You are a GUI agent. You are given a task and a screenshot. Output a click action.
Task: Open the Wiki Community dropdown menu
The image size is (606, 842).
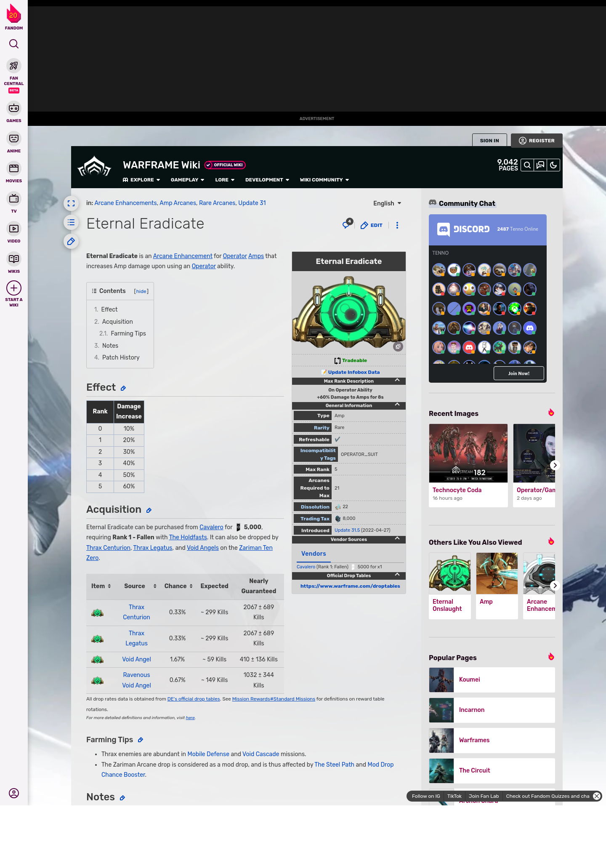[x=324, y=180]
